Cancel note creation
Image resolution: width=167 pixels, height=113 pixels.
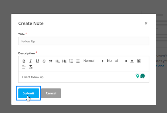click(51, 93)
